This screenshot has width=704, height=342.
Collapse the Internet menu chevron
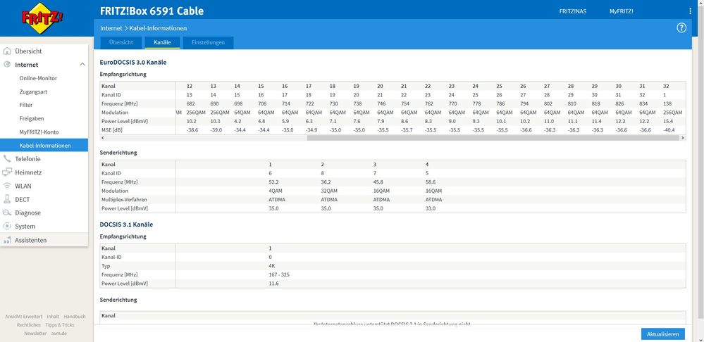point(82,65)
